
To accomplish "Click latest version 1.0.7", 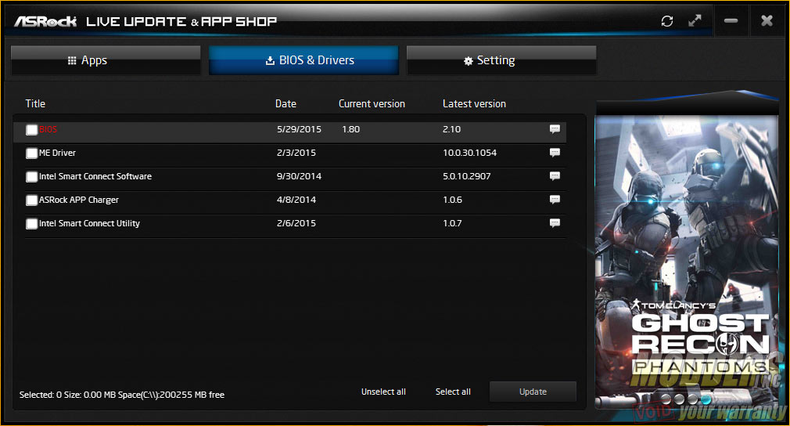I will click(x=452, y=223).
